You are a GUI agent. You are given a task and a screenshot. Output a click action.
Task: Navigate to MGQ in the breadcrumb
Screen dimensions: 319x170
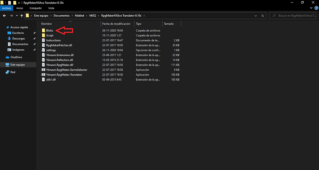tap(92, 16)
